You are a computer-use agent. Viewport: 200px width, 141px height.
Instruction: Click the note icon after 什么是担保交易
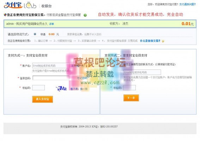[163, 41]
